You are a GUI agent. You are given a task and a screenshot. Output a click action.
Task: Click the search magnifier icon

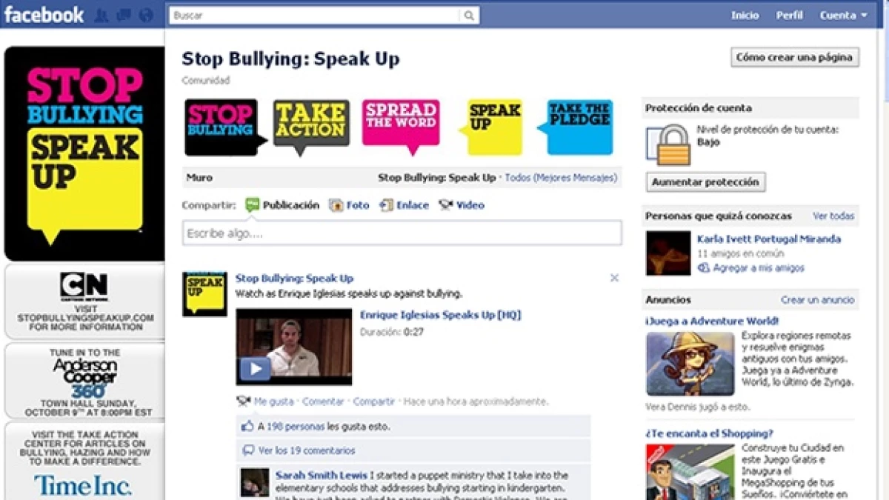pyautogui.click(x=469, y=15)
